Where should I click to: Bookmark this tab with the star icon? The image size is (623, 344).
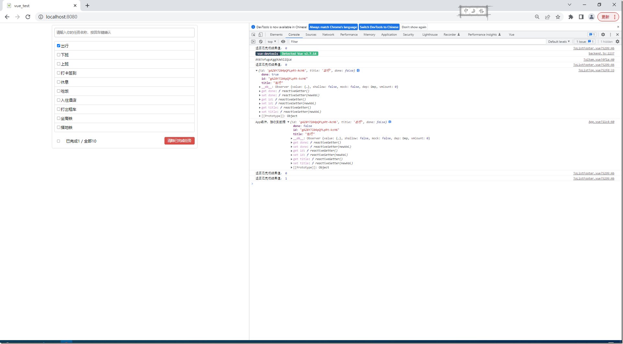558,17
